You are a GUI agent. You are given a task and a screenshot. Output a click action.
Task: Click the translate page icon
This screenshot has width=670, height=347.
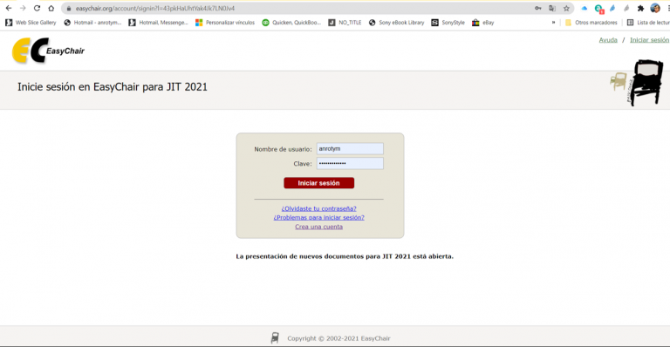click(x=552, y=8)
